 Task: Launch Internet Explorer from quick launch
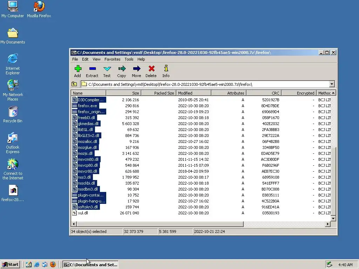pyautogui.click(x=36, y=264)
